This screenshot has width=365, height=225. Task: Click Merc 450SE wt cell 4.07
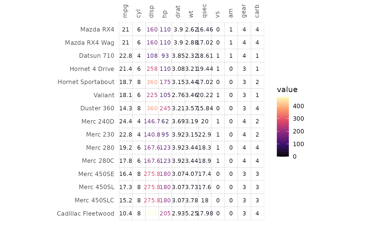coord(192,174)
